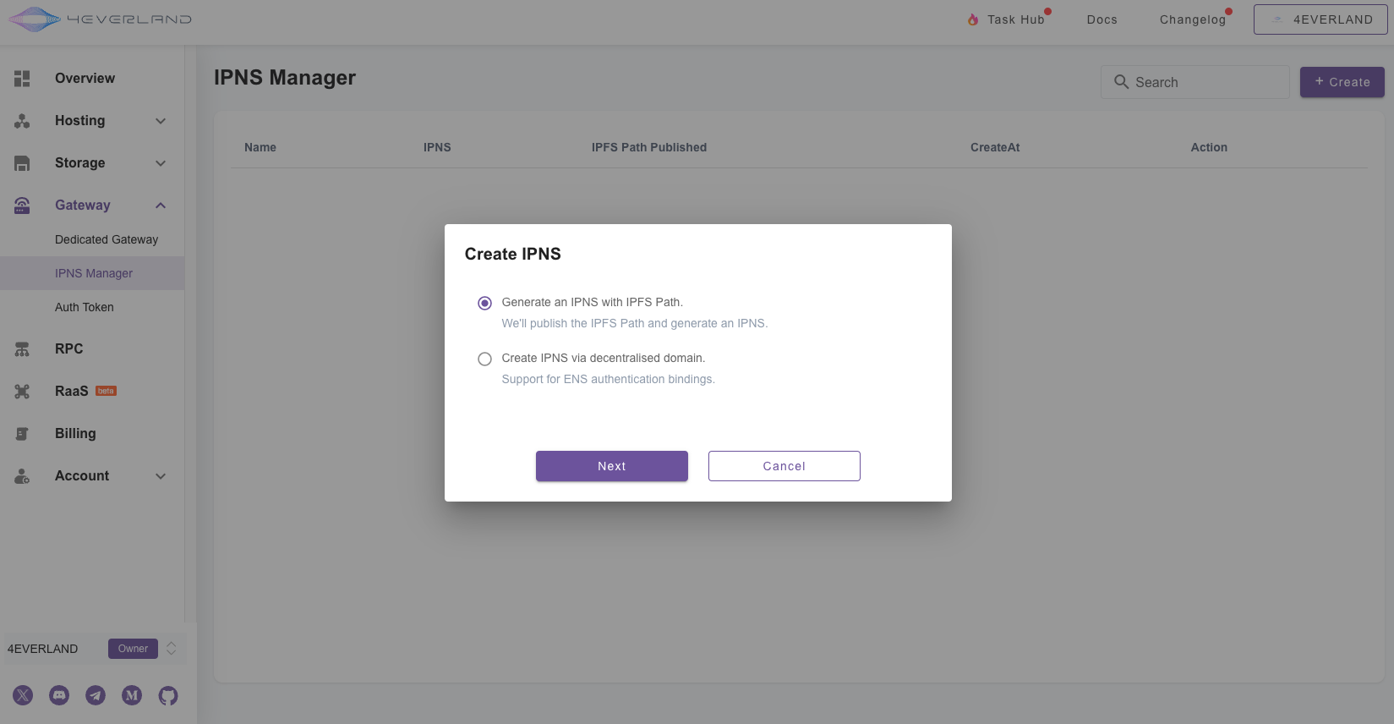Image resolution: width=1394 pixels, height=724 pixels.
Task: Expand the Storage section chevron
Action: pyautogui.click(x=161, y=163)
